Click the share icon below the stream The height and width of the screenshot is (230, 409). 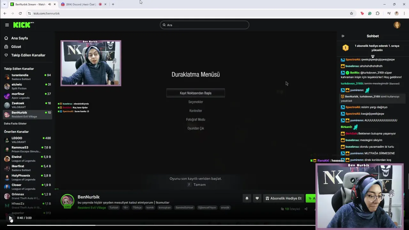click(306, 209)
